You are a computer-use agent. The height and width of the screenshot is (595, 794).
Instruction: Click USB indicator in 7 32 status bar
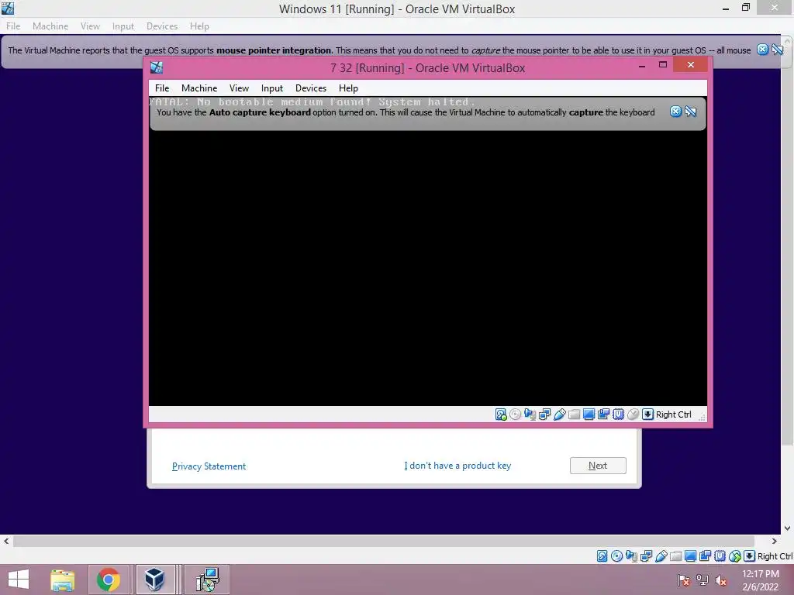click(x=560, y=414)
